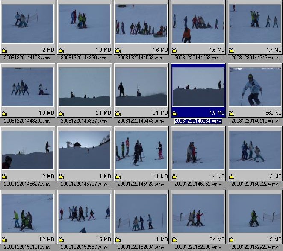Click the 568 KB size label
This screenshot has width=283, height=251.
tap(274, 113)
